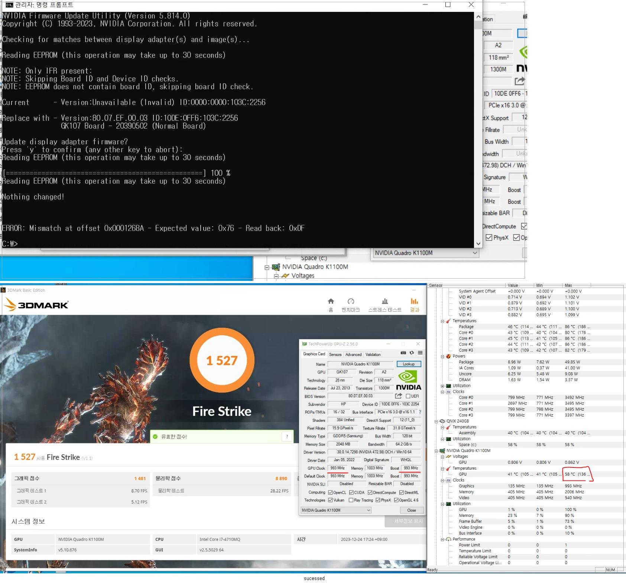Click the valid score question mark button
This screenshot has width=626, height=583.
(287, 437)
